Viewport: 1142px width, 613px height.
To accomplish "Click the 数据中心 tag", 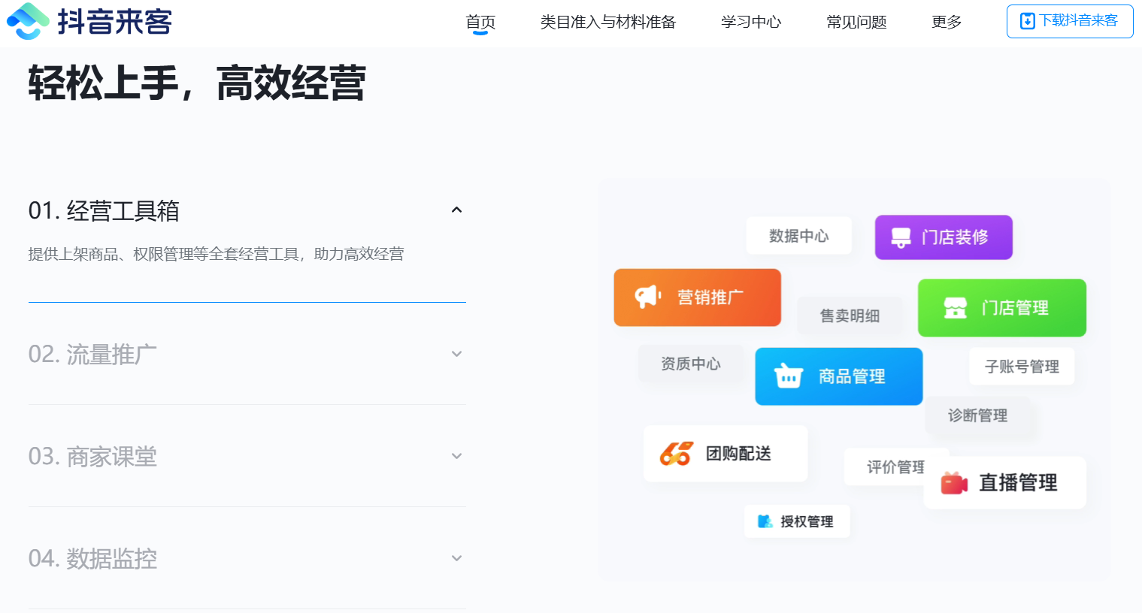I will point(798,236).
